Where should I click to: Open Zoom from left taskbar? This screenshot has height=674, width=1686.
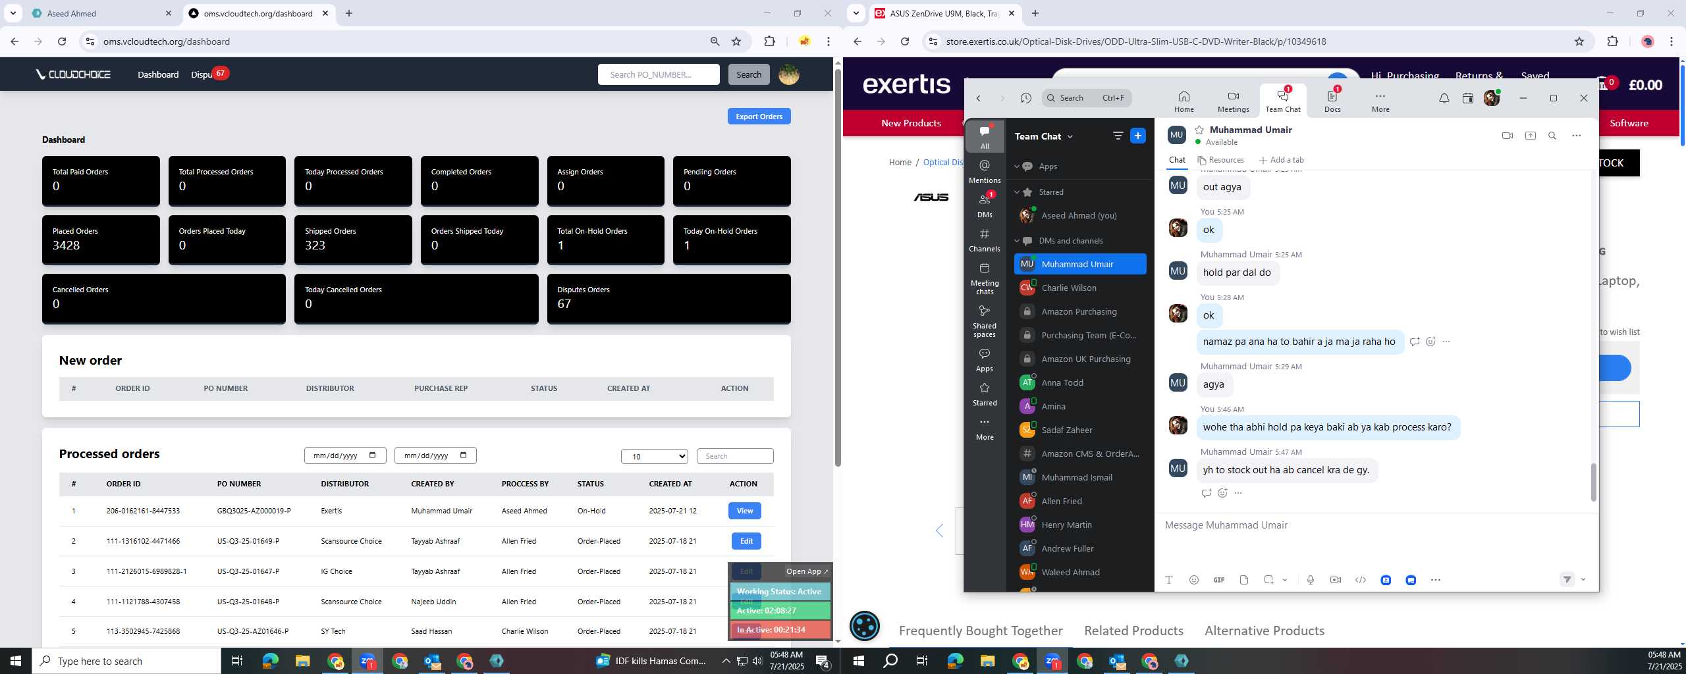click(367, 661)
